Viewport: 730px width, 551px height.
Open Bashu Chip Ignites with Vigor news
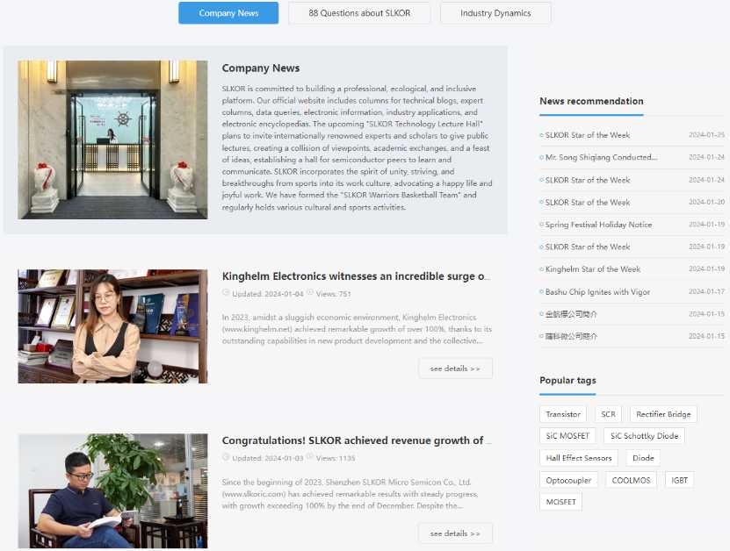point(597,292)
